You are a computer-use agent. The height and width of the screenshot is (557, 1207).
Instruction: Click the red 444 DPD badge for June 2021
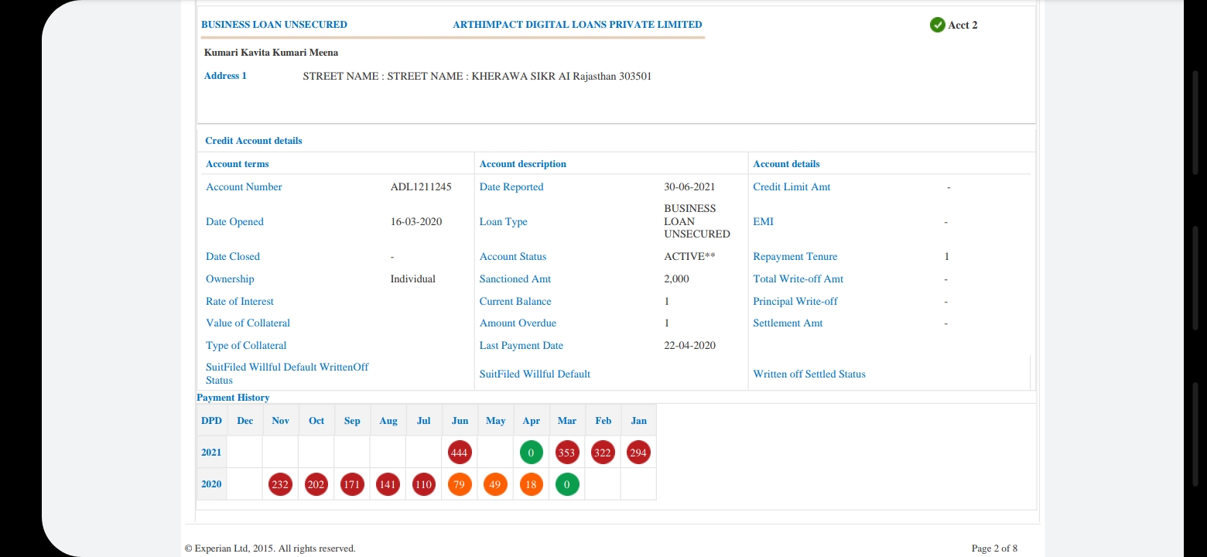click(x=460, y=453)
